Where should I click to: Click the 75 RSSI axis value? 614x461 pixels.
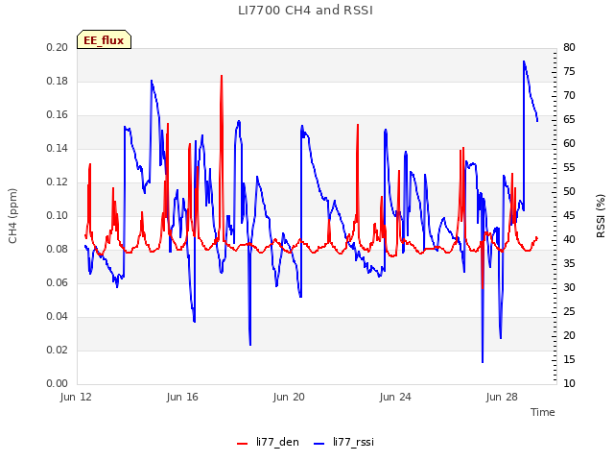click(x=569, y=71)
